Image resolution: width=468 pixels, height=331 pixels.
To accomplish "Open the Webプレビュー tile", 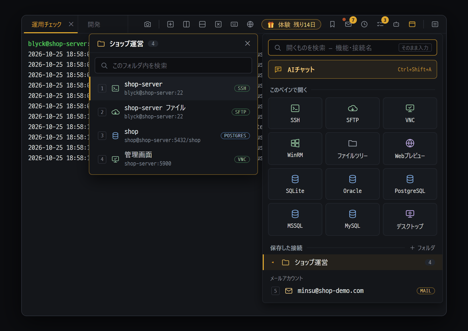I will 410,148.
